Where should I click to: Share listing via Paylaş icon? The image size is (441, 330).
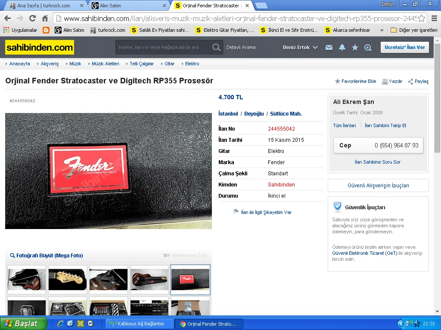pyautogui.click(x=410, y=82)
